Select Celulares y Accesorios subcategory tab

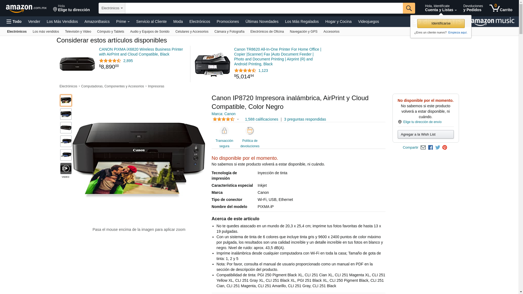coord(192,32)
